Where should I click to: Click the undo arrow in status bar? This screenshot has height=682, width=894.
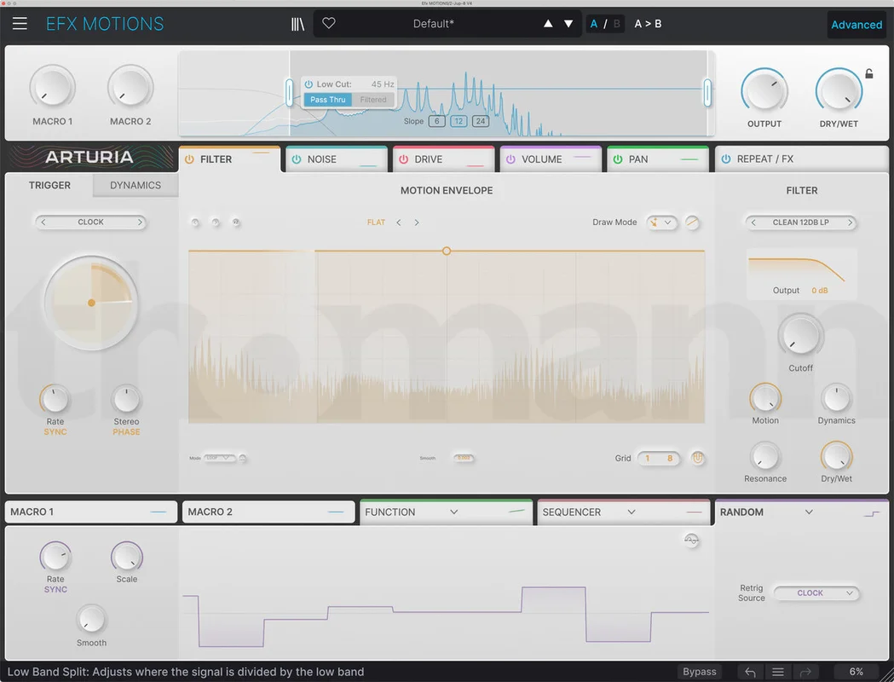[x=750, y=672]
